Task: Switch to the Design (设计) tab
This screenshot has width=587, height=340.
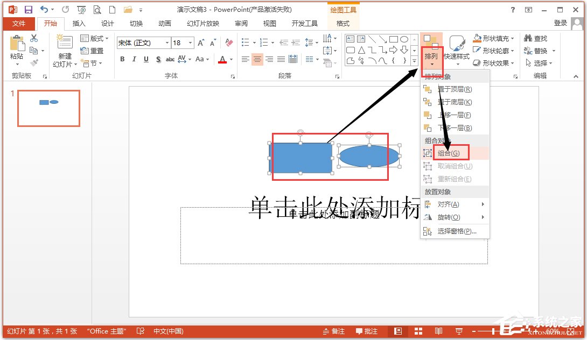Action: [x=108, y=23]
